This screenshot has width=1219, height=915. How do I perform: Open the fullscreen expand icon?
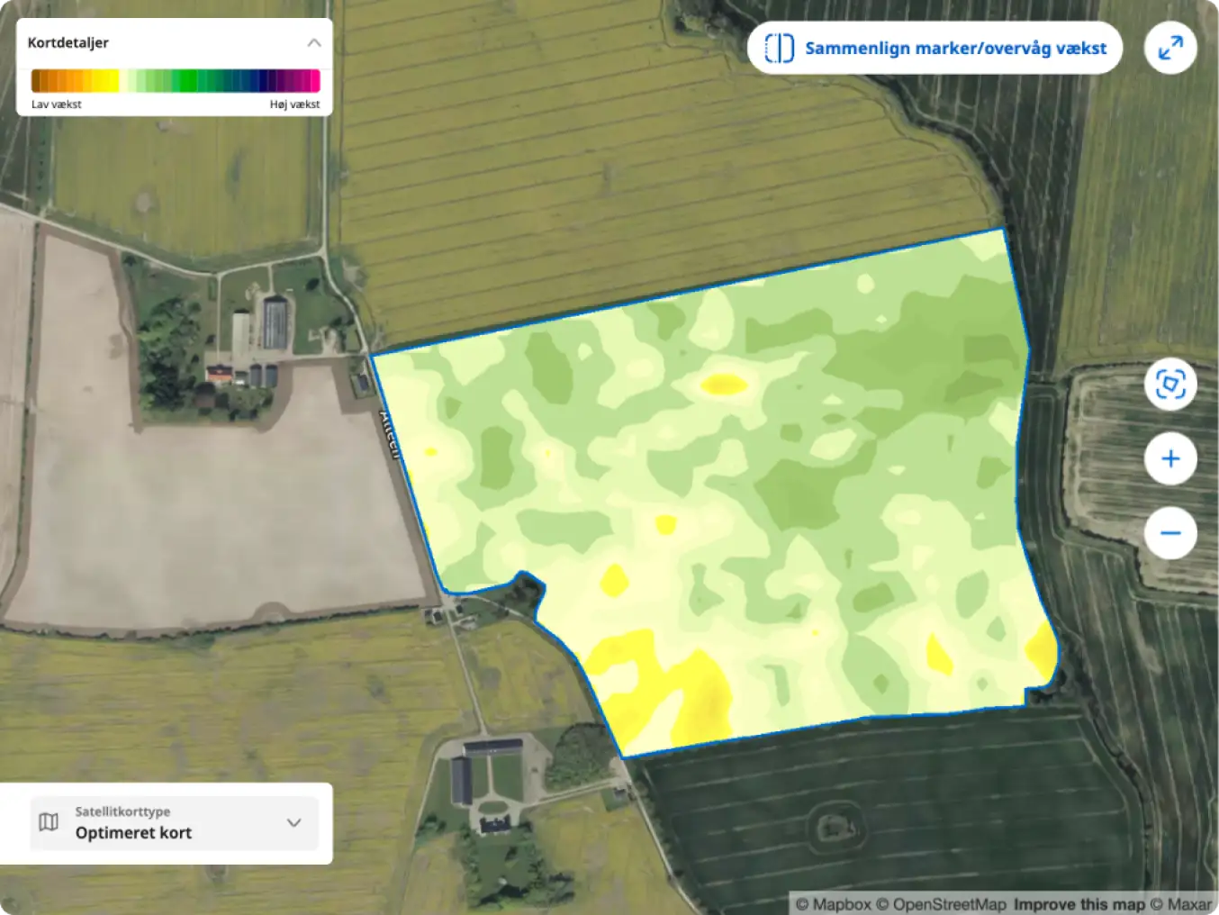pos(1170,48)
